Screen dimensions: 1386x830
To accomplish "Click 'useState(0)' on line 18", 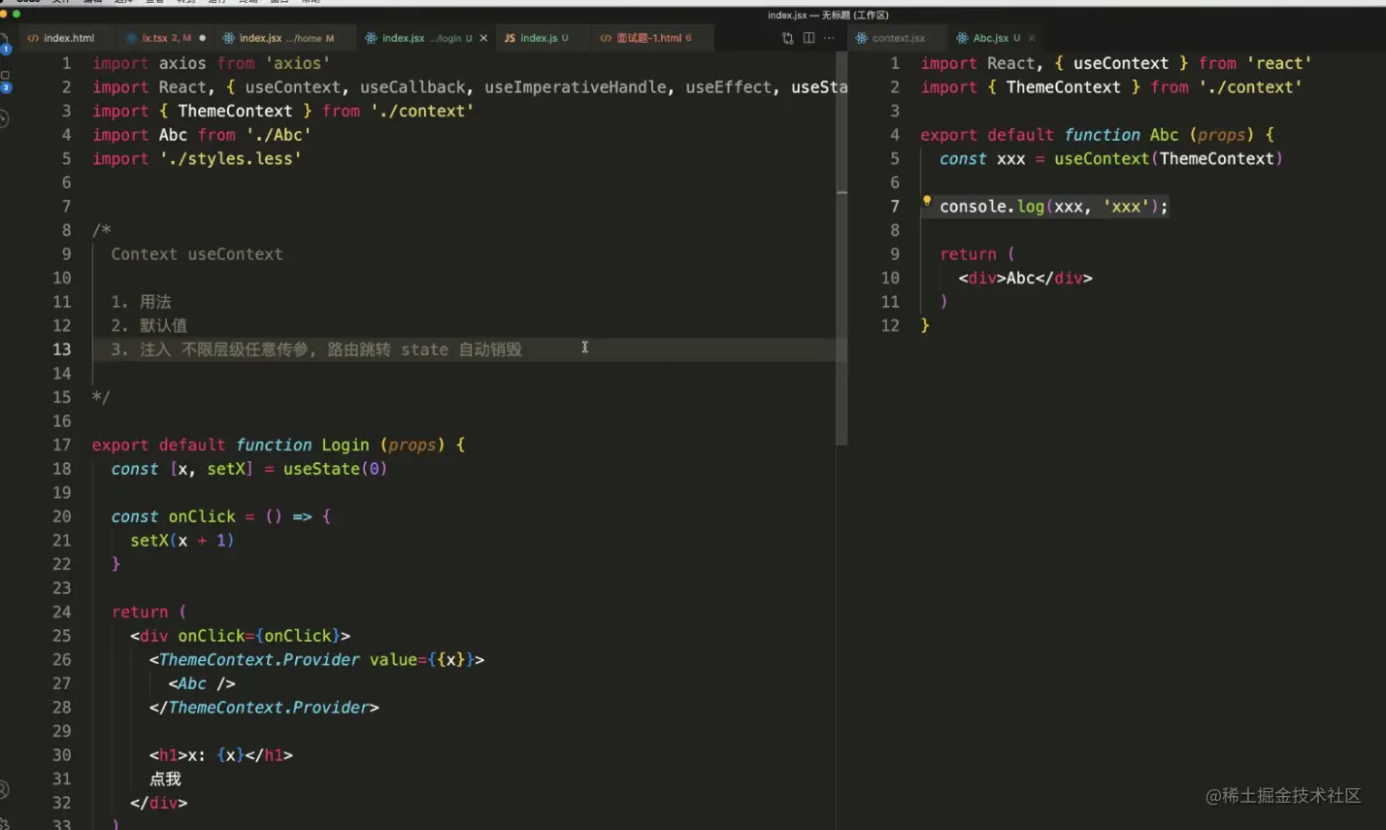I will click(x=336, y=469).
